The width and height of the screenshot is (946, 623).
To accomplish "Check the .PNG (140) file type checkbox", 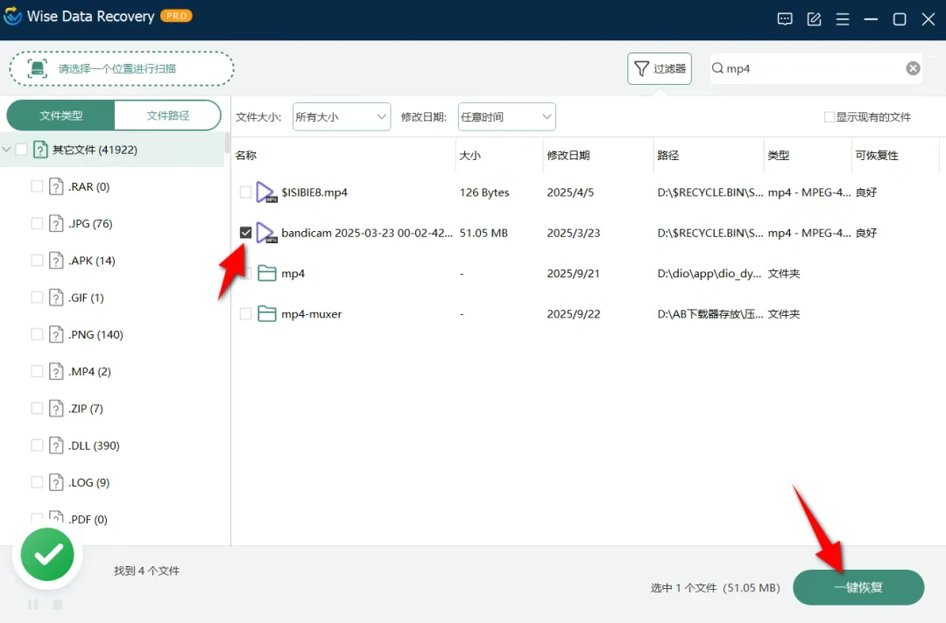I will click(37, 334).
